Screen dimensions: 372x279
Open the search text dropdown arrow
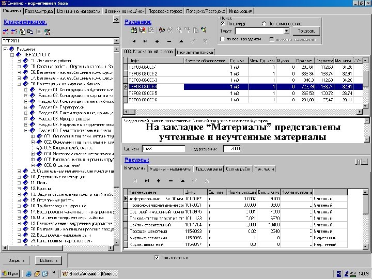click(287, 31)
